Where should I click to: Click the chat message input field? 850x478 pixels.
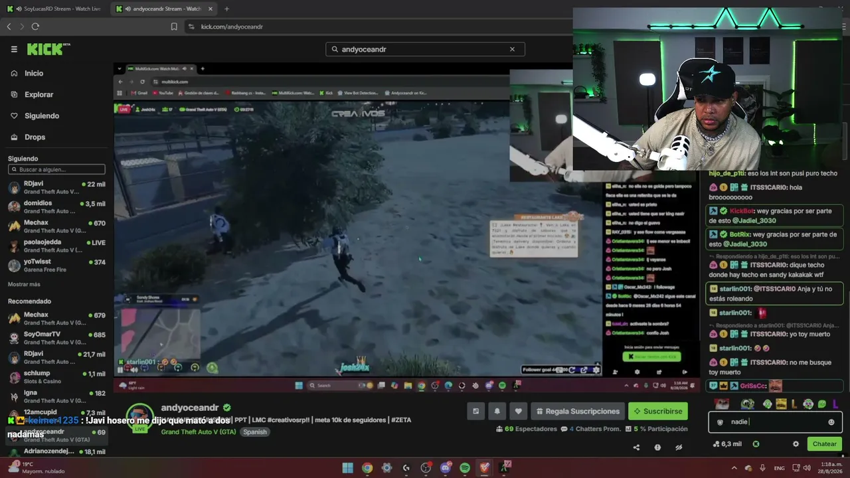click(x=775, y=422)
